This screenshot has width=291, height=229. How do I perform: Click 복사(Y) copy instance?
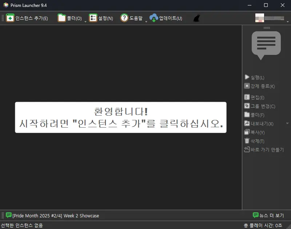(254, 132)
